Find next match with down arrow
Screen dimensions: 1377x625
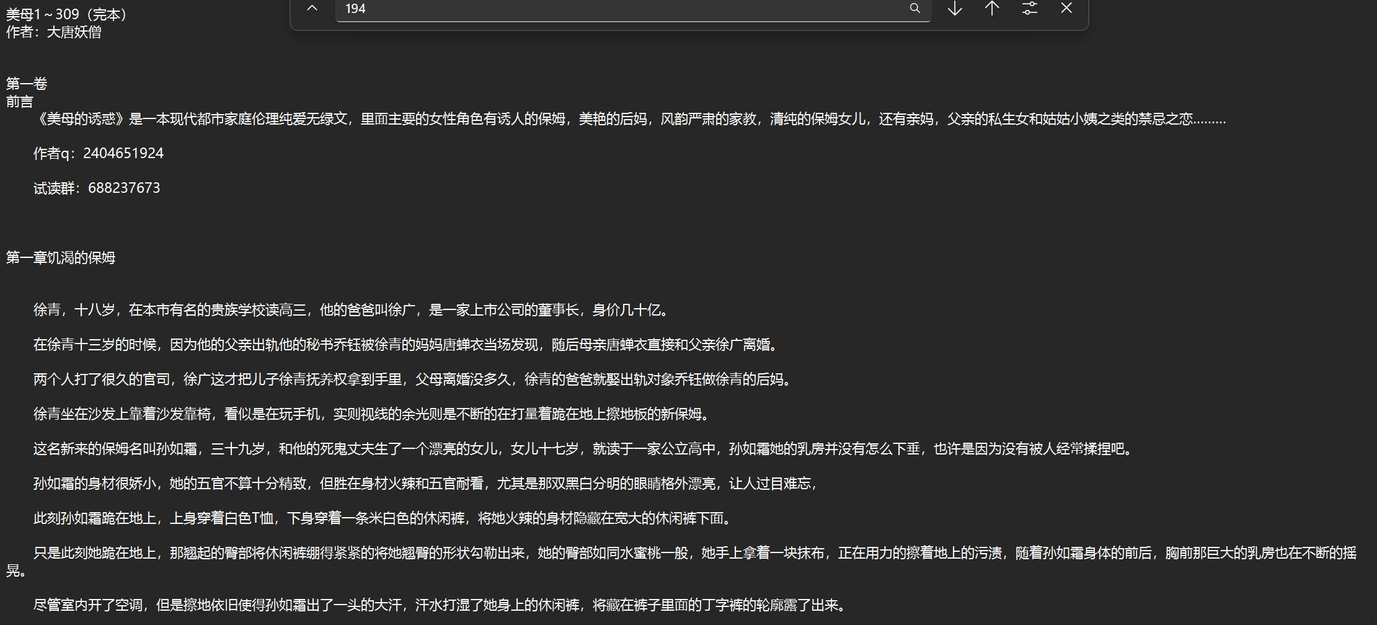click(955, 9)
